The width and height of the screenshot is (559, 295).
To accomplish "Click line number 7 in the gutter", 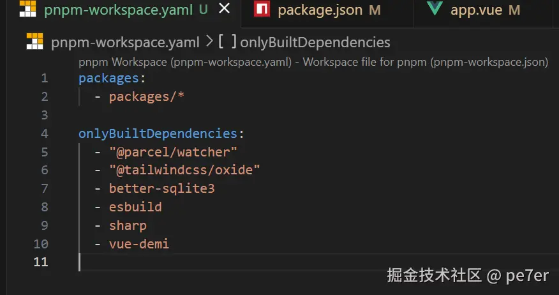I will (45, 188).
